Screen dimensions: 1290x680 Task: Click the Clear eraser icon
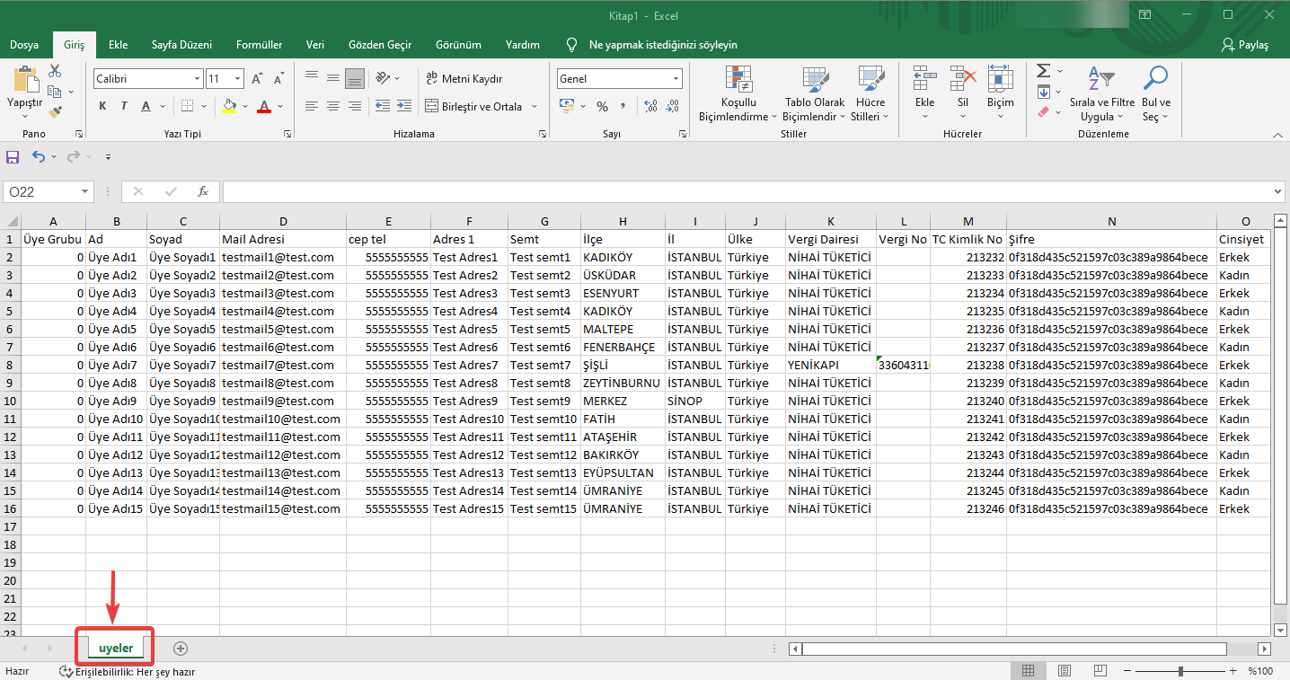pyautogui.click(x=1043, y=112)
